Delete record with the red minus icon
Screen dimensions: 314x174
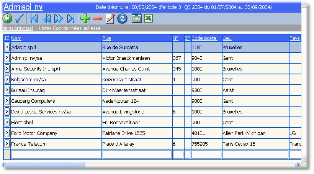(x=98, y=18)
